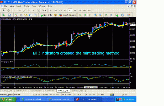Click the connection status bars icon

pyautogui.click(x=112, y=94)
